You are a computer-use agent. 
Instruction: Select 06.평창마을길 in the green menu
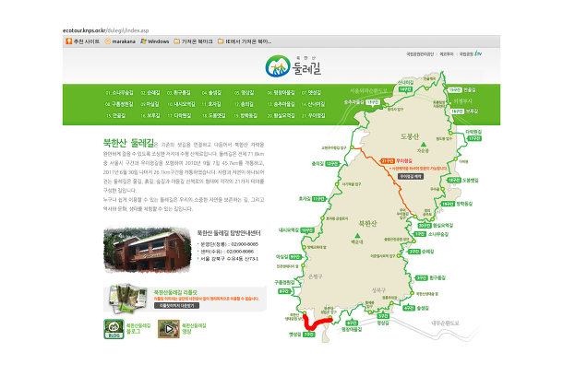point(281,93)
